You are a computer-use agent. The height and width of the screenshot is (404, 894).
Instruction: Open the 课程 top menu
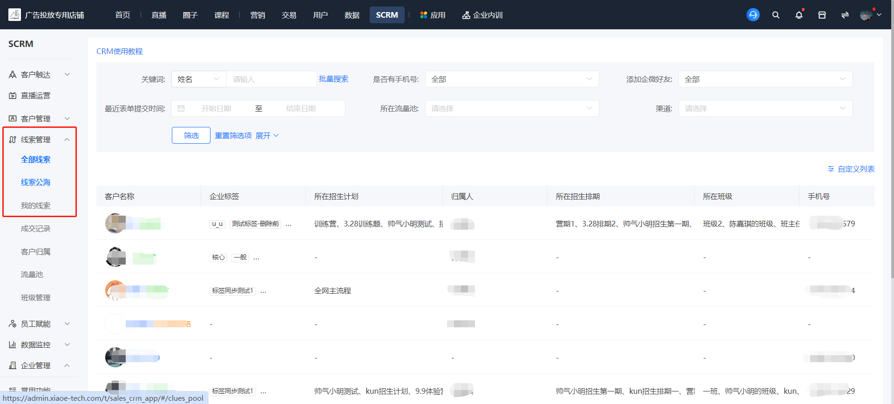pos(222,15)
